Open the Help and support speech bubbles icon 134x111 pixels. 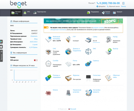pos(48,78)
